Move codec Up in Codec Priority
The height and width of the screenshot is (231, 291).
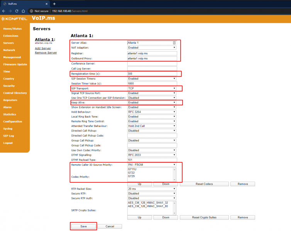140,184
